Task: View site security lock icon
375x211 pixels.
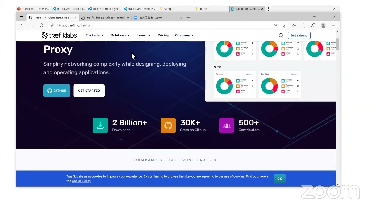Action: pyautogui.click(x=52, y=25)
